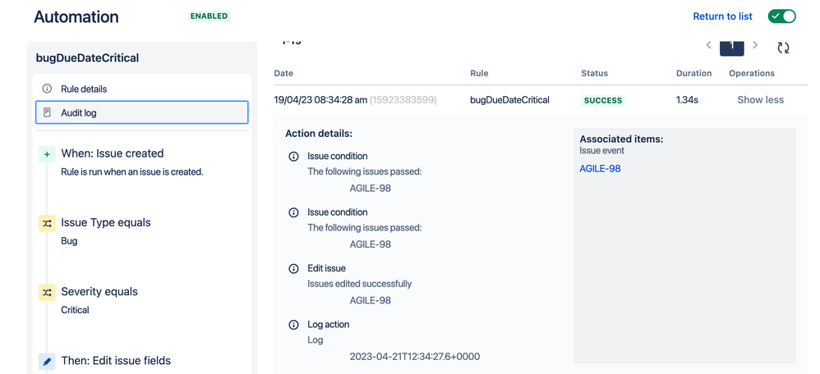Click the green plus trigger icon

point(47,154)
